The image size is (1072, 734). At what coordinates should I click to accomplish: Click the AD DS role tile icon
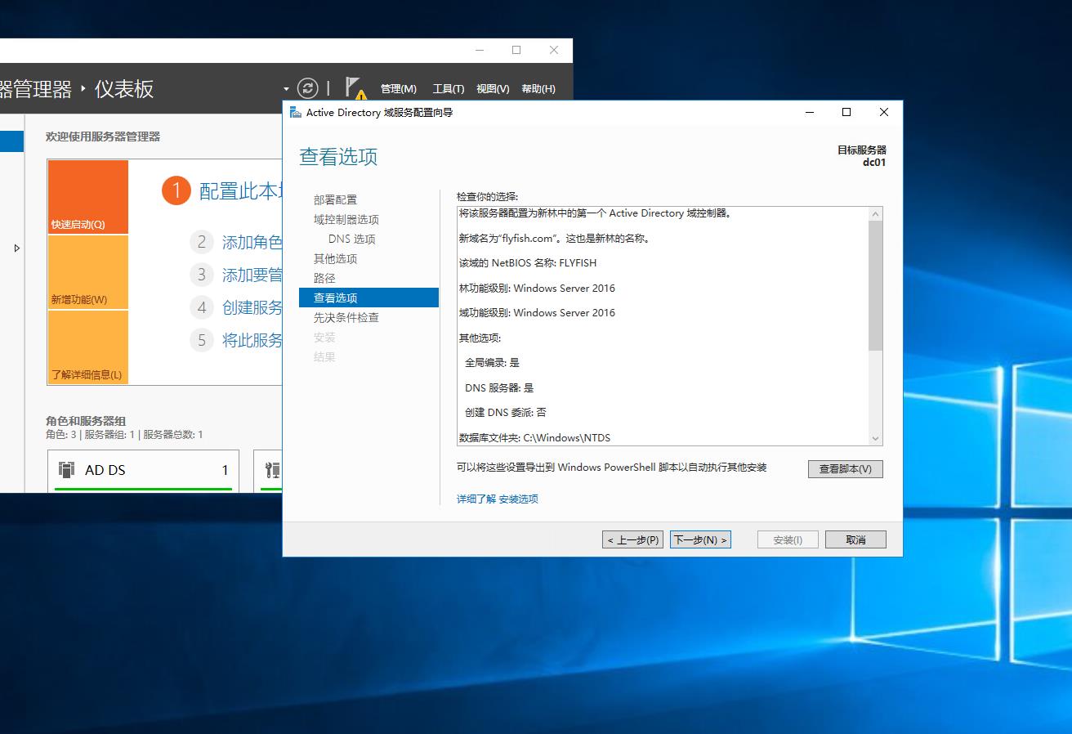click(66, 469)
